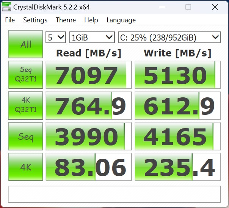Start the Seq Q32T1 test

[25, 75]
